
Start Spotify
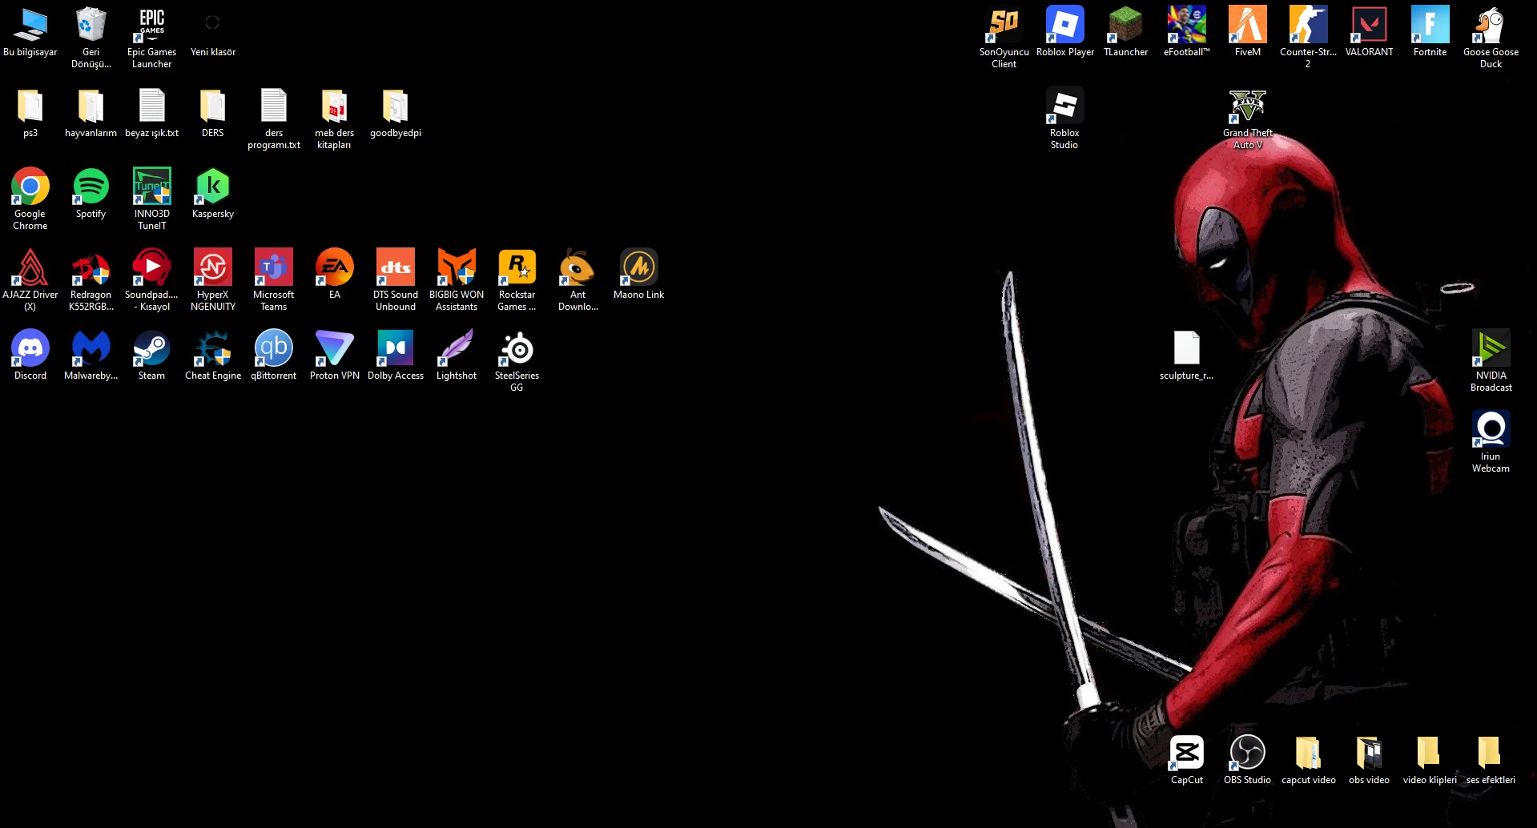tap(90, 187)
